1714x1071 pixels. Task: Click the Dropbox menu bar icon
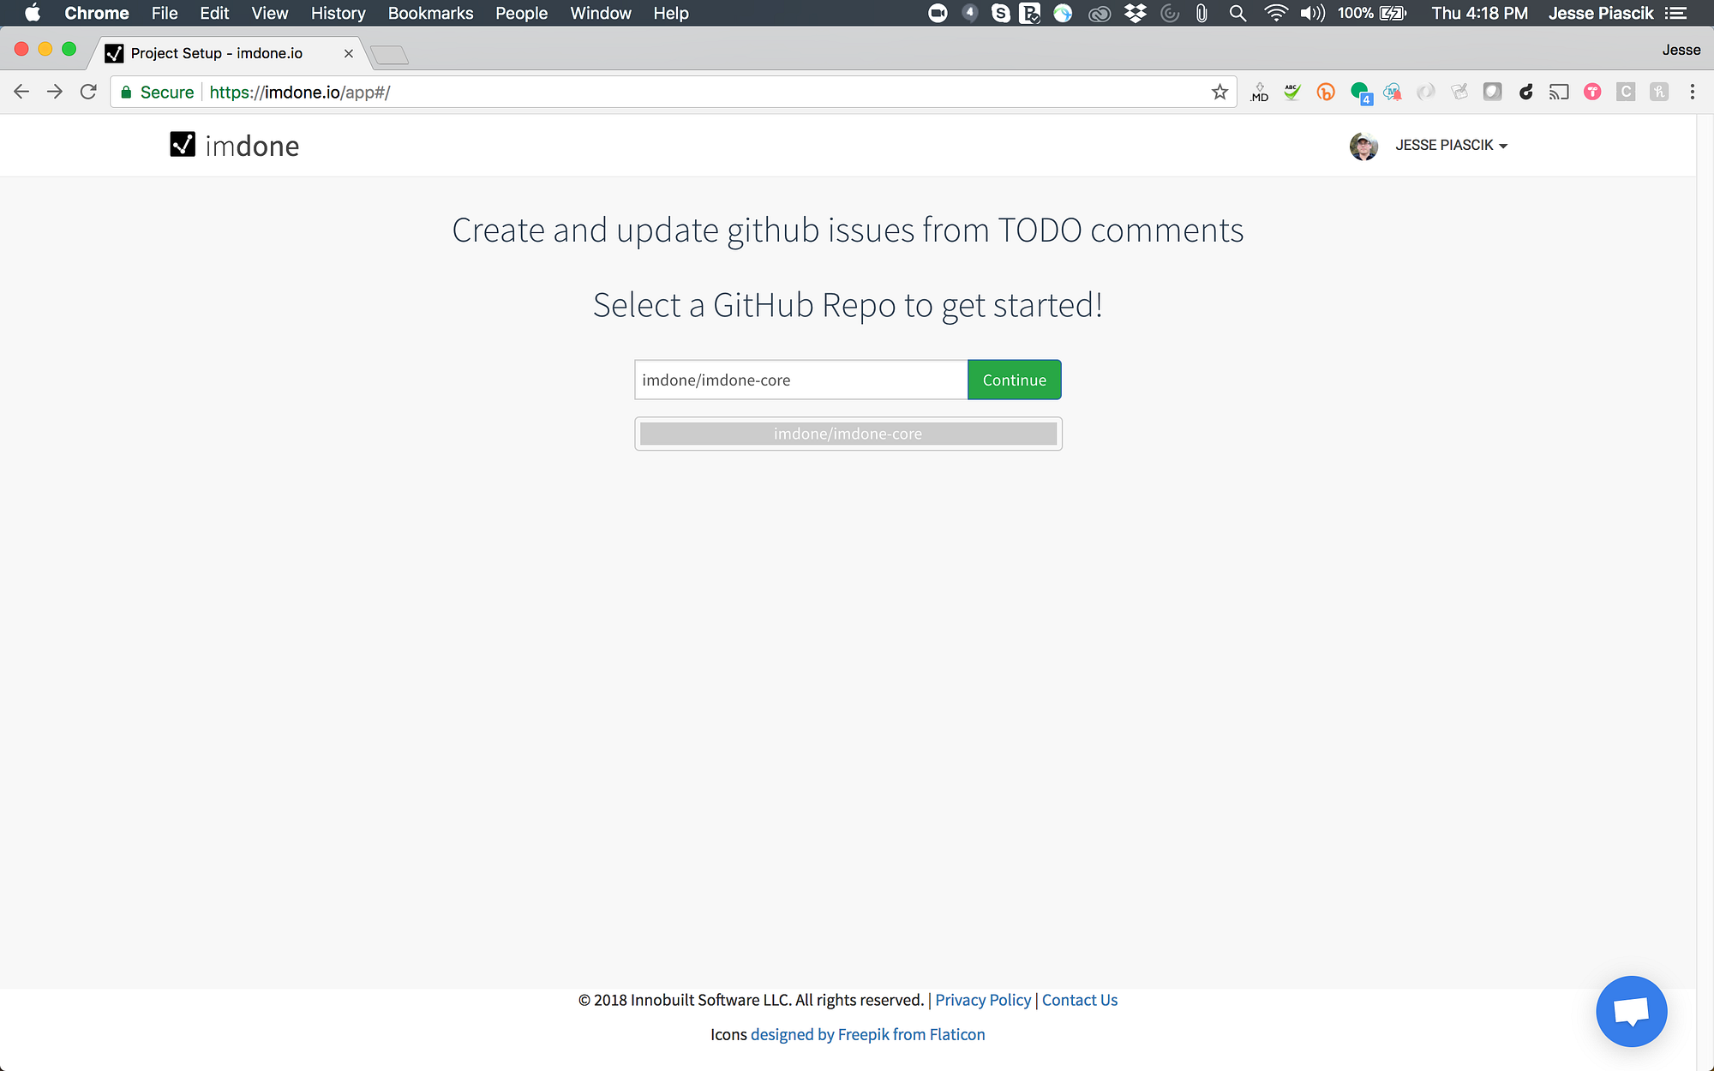click(1136, 13)
